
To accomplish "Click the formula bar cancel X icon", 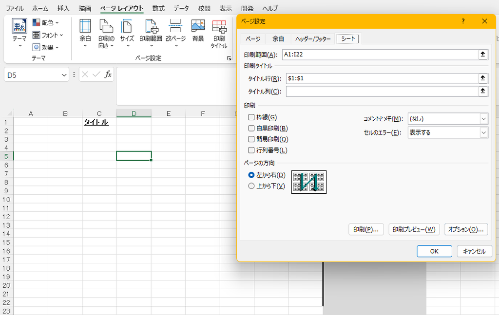I will pyautogui.click(x=85, y=74).
